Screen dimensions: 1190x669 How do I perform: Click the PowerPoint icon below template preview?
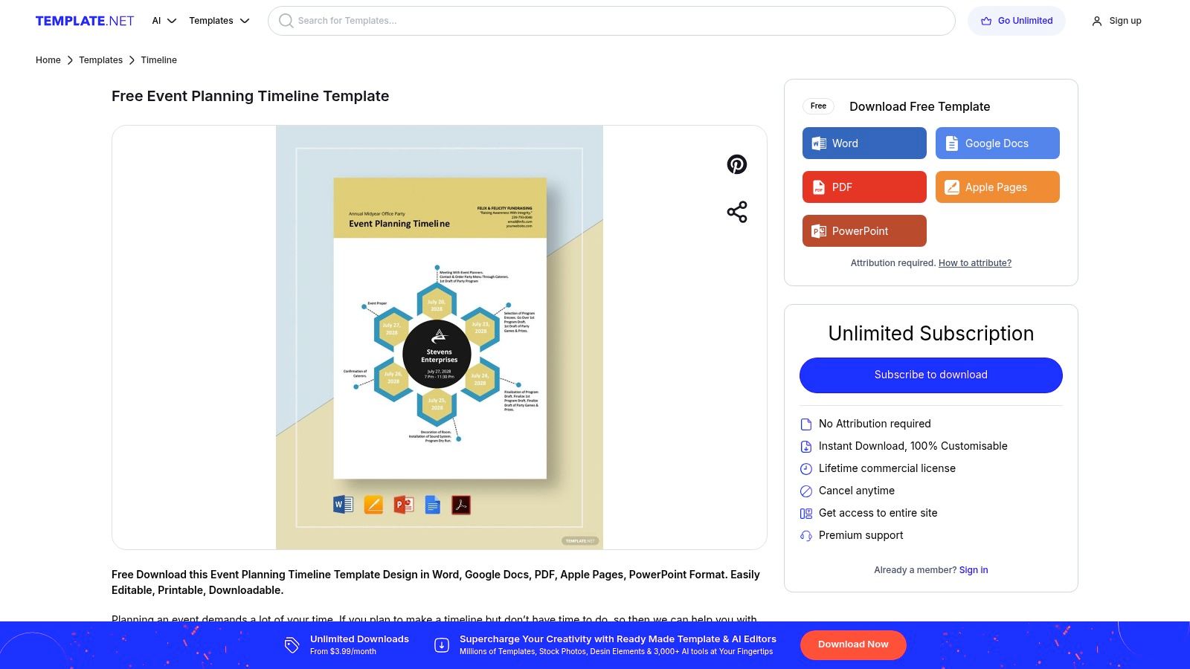403,505
